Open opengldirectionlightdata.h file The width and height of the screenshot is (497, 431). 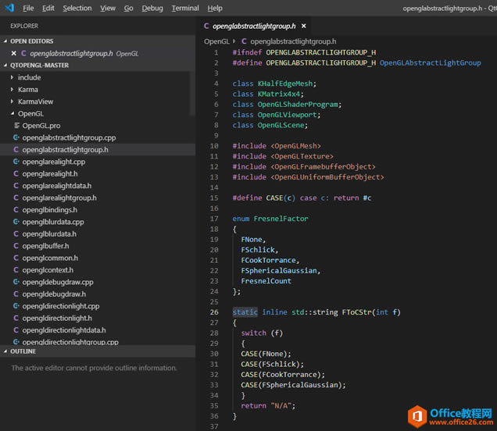(x=98, y=330)
